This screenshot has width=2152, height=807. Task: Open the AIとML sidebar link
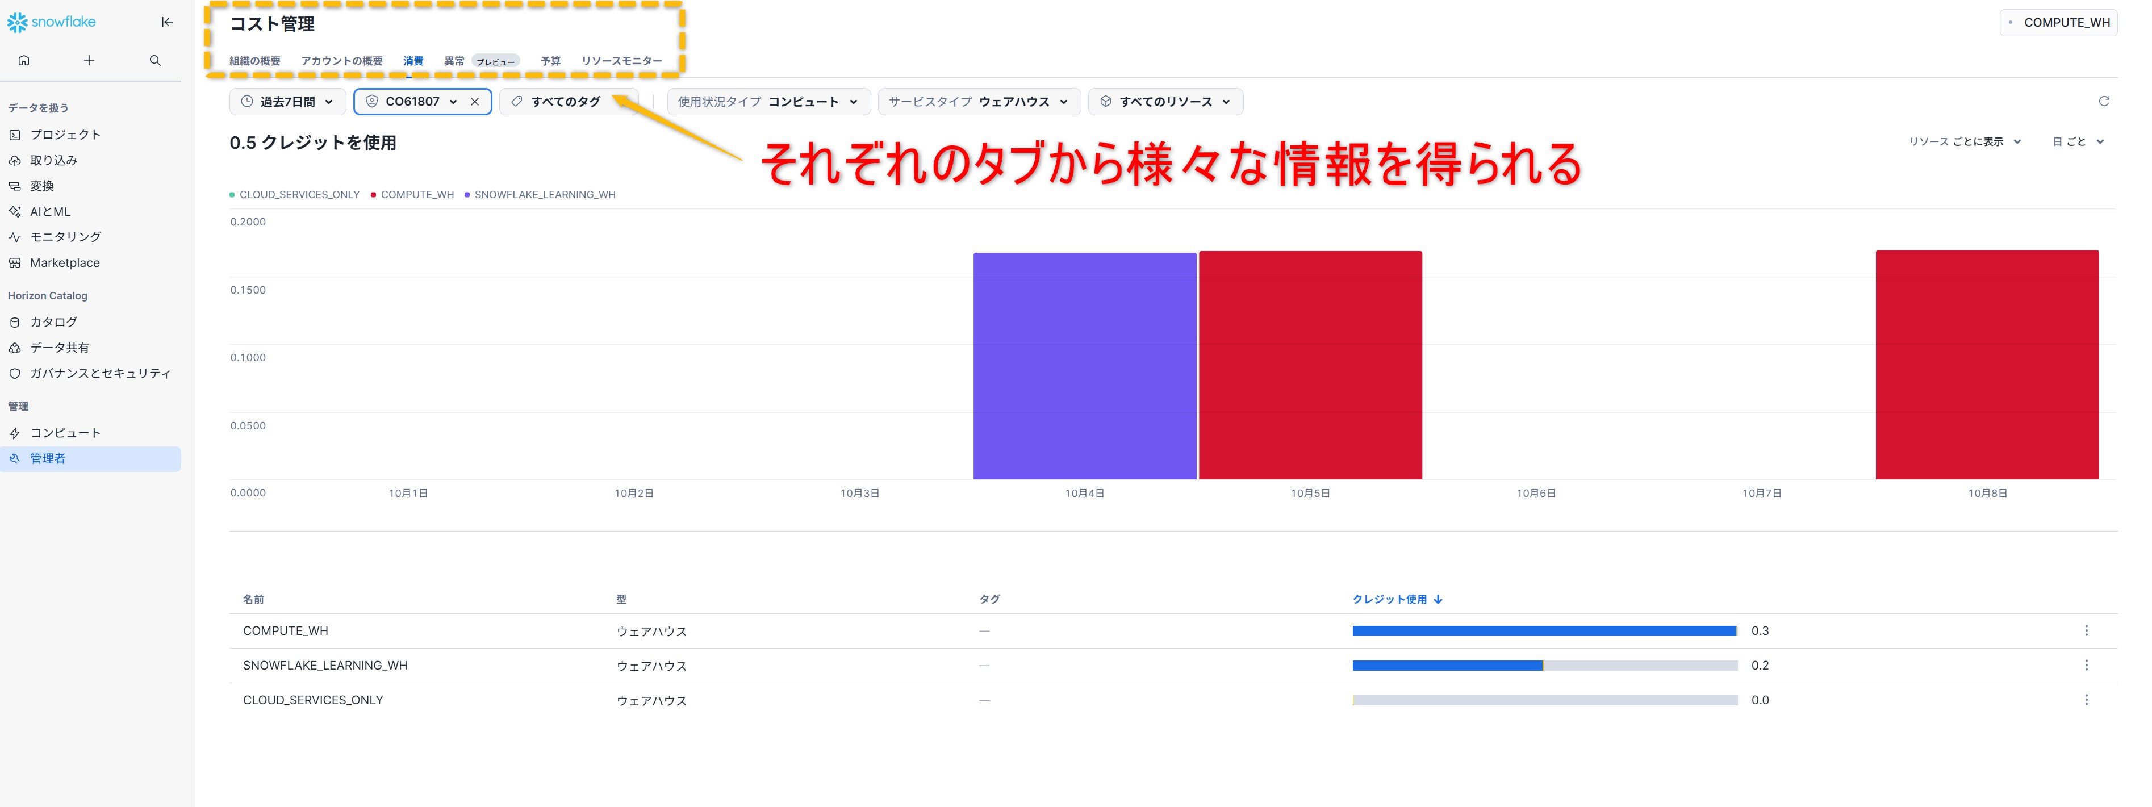(x=50, y=211)
